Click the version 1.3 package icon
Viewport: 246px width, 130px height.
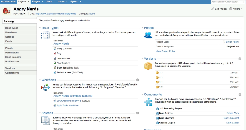coord(157,73)
